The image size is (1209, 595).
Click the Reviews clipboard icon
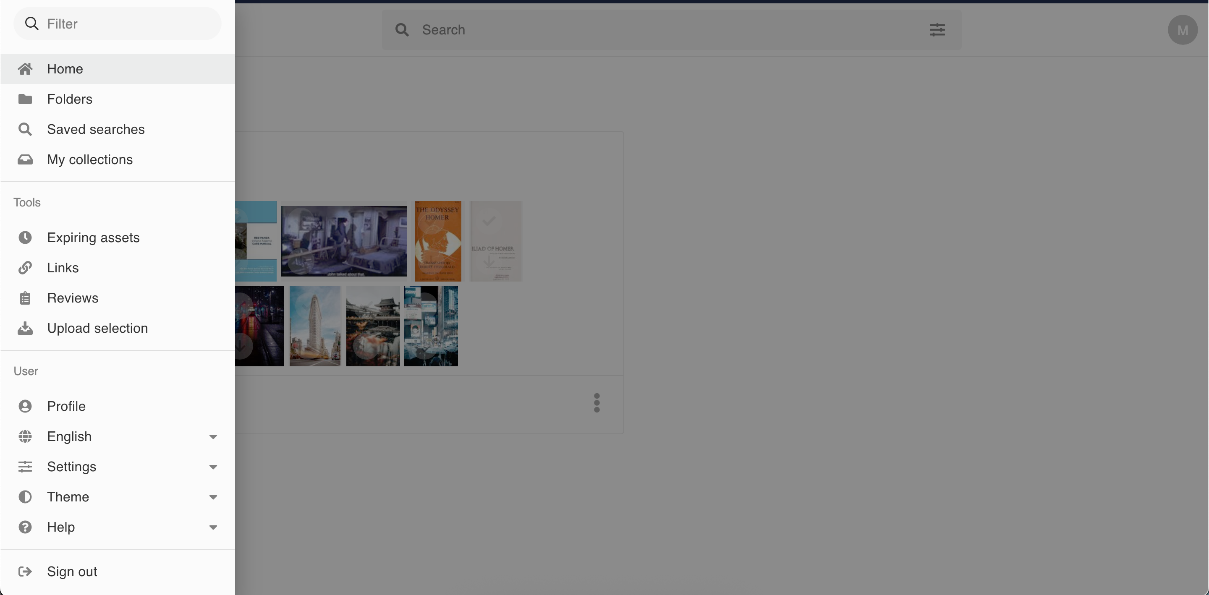25,298
